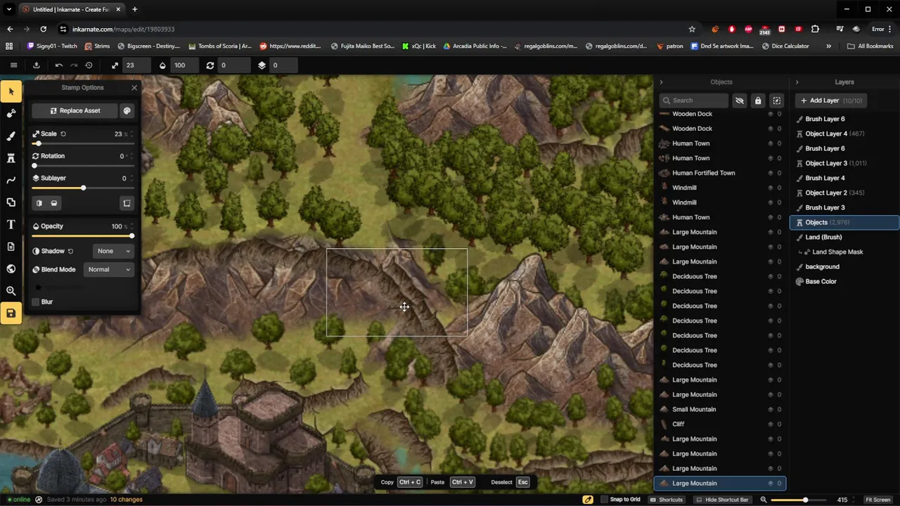This screenshot has height=506, width=900.
Task: Open the globe map settings tool
Action: point(11,268)
